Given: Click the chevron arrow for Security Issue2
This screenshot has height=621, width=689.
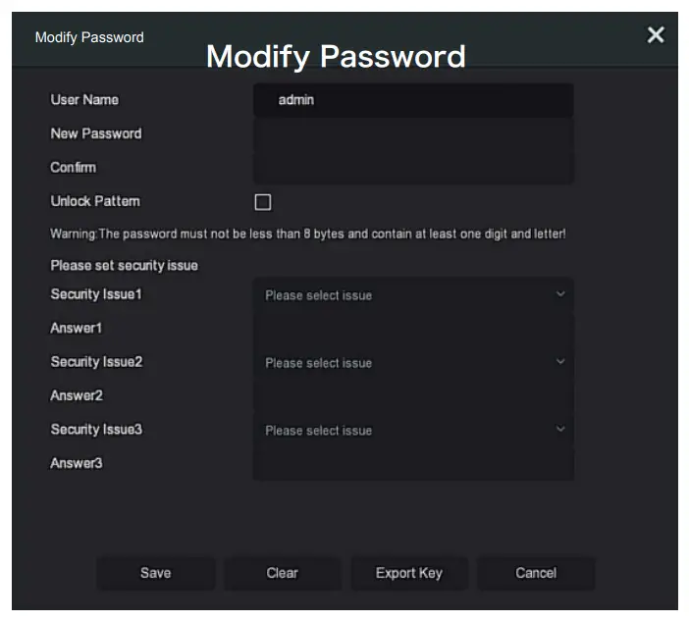Looking at the screenshot, I should click(560, 362).
